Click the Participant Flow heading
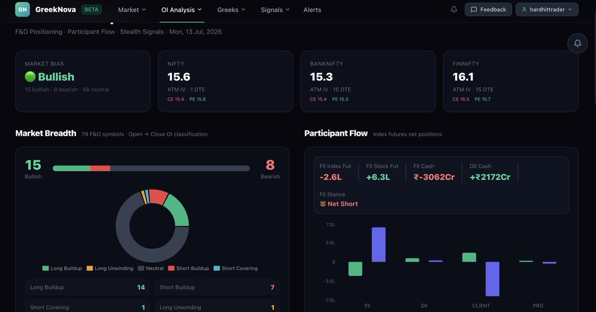 click(x=336, y=133)
